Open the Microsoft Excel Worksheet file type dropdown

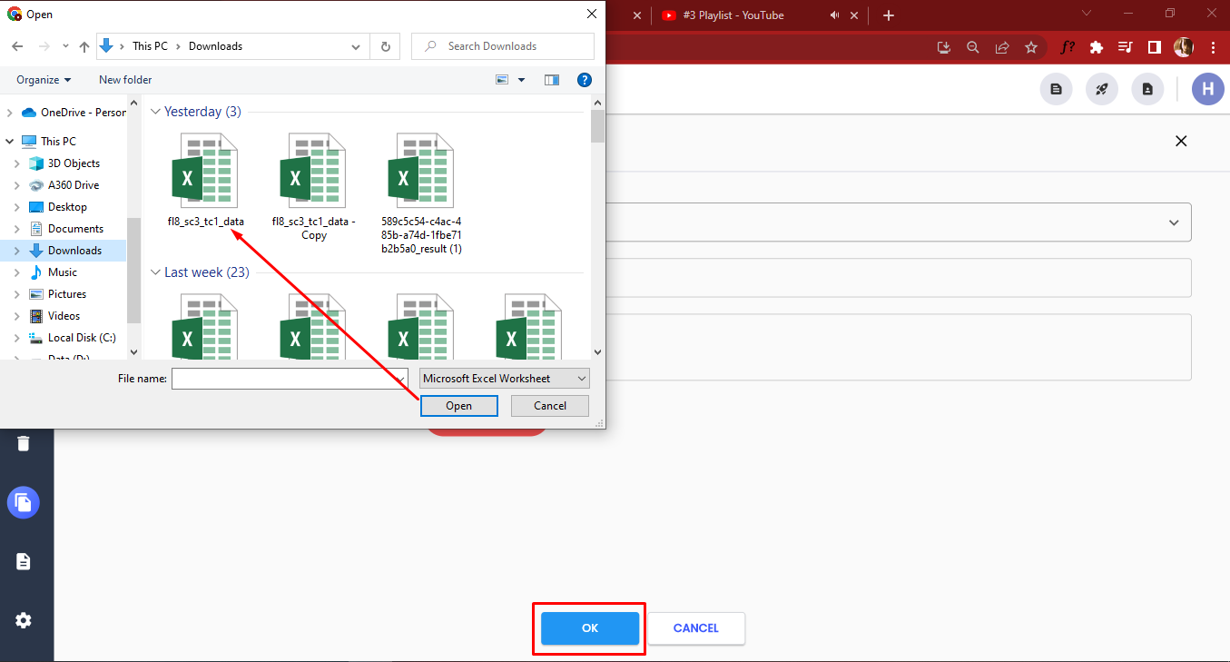tap(505, 379)
